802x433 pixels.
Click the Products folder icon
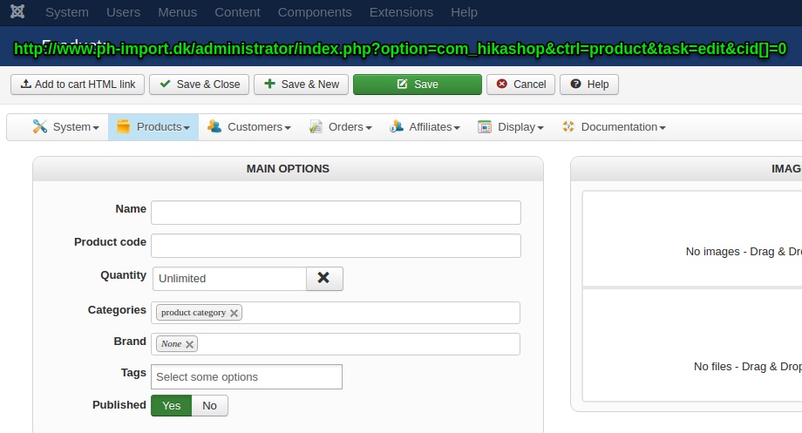point(123,126)
